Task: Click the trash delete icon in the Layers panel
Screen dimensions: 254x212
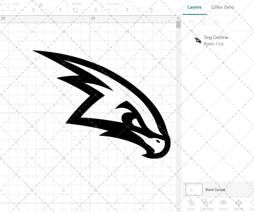Action: [216, 23]
